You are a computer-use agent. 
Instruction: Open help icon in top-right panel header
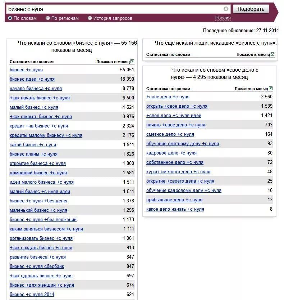[x=272, y=54]
